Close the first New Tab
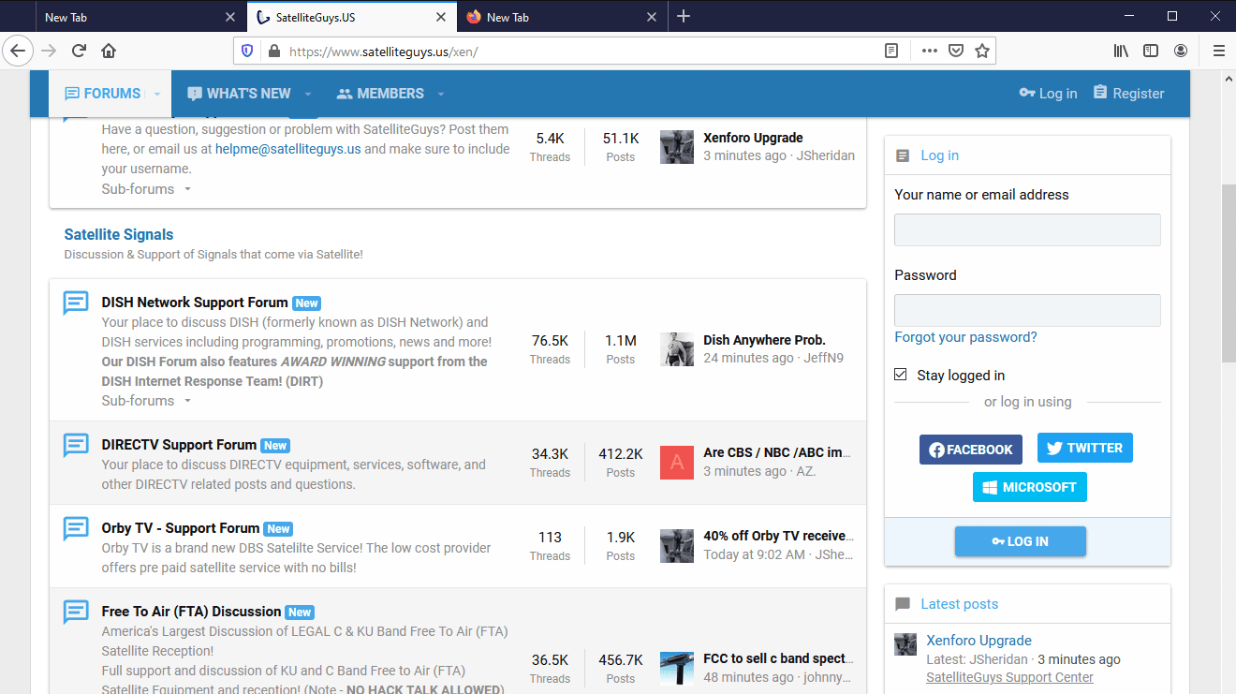Viewport: 1236px width, 694px height. (x=230, y=17)
